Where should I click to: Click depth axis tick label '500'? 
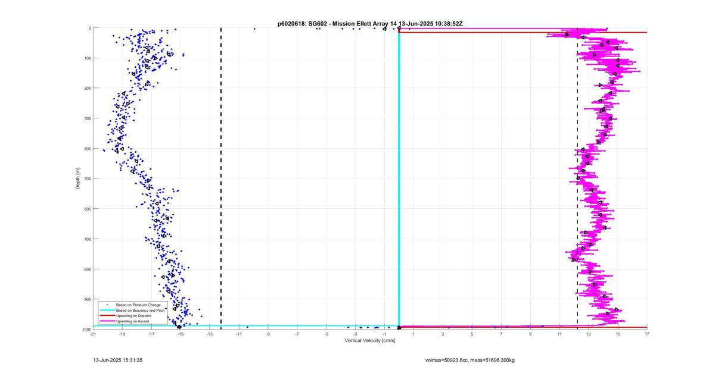click(x=87, y=178)
